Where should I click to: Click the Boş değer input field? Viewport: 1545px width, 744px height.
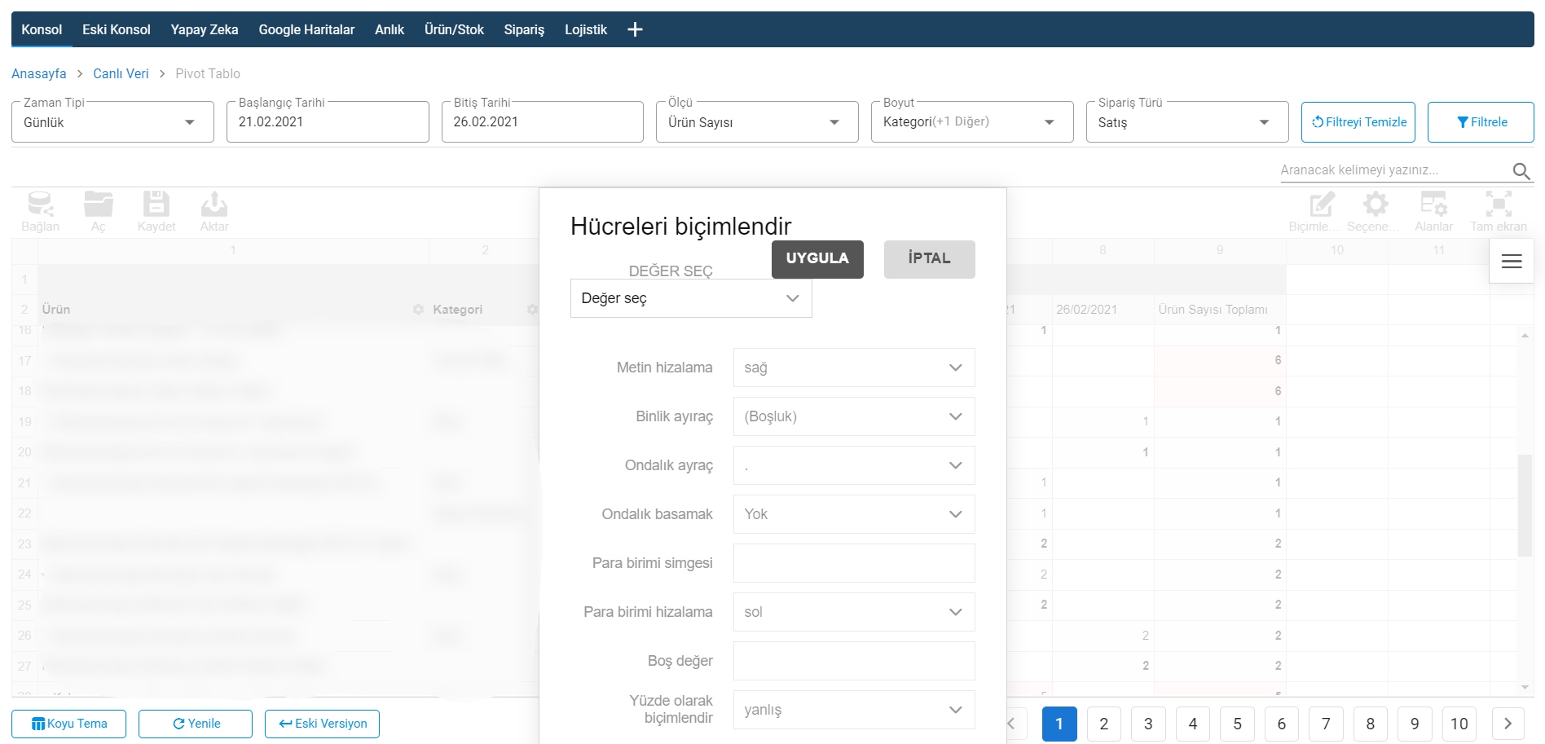(x=854, y=661)
